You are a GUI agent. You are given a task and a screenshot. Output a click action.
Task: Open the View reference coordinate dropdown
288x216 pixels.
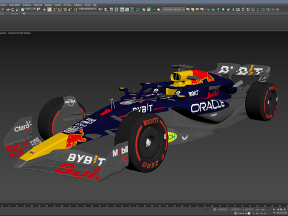coord(31,9)
